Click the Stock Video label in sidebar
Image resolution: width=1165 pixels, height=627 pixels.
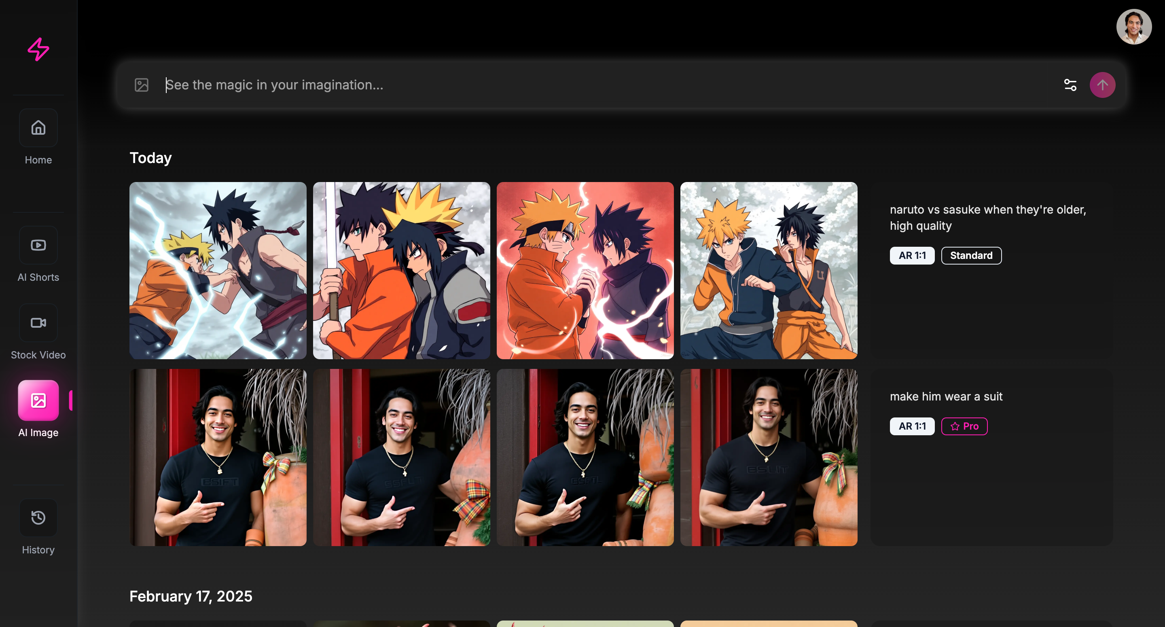38,355
